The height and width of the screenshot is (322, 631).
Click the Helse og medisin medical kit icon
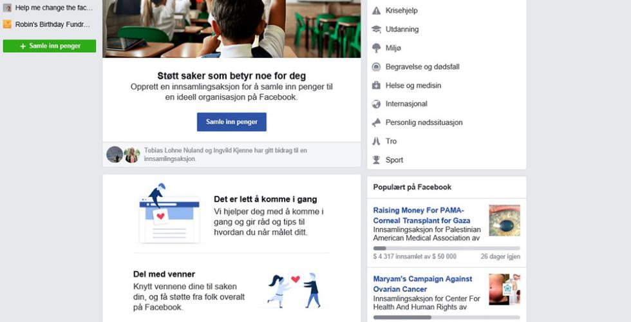pyautogui.click(x=376, y=85)
